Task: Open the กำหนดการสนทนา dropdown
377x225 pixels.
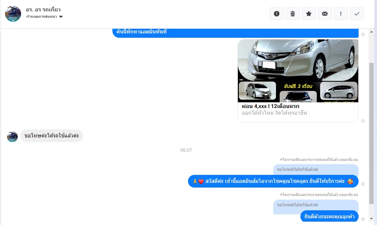Action: coord(44,17)
